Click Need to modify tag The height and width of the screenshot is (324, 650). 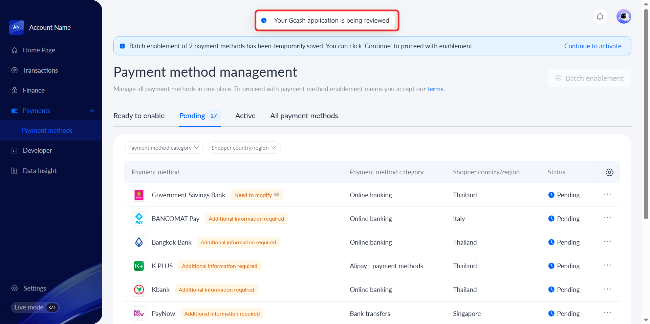point(257,195)
